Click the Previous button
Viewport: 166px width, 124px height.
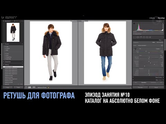coord(140,87)
